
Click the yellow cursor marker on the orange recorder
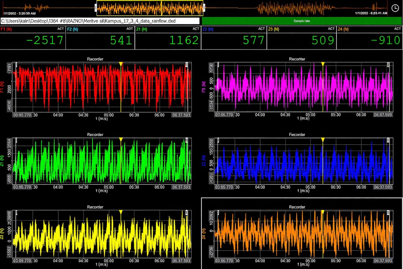pyautogui.click(x=323, y=212)
